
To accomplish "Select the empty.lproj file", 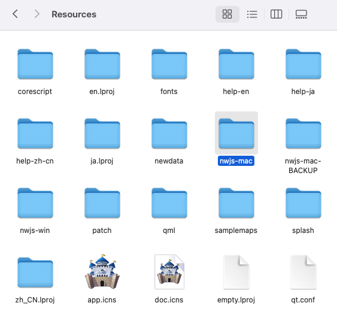I will tap(236, 272).
